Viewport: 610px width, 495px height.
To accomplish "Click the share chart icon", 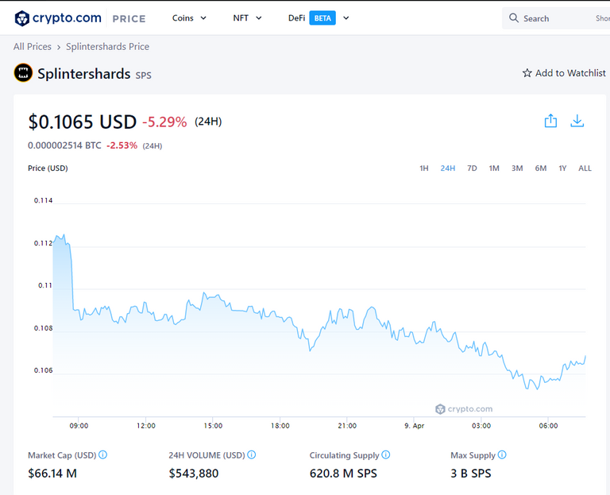I will pyautogui.click(x=550, y=121).
